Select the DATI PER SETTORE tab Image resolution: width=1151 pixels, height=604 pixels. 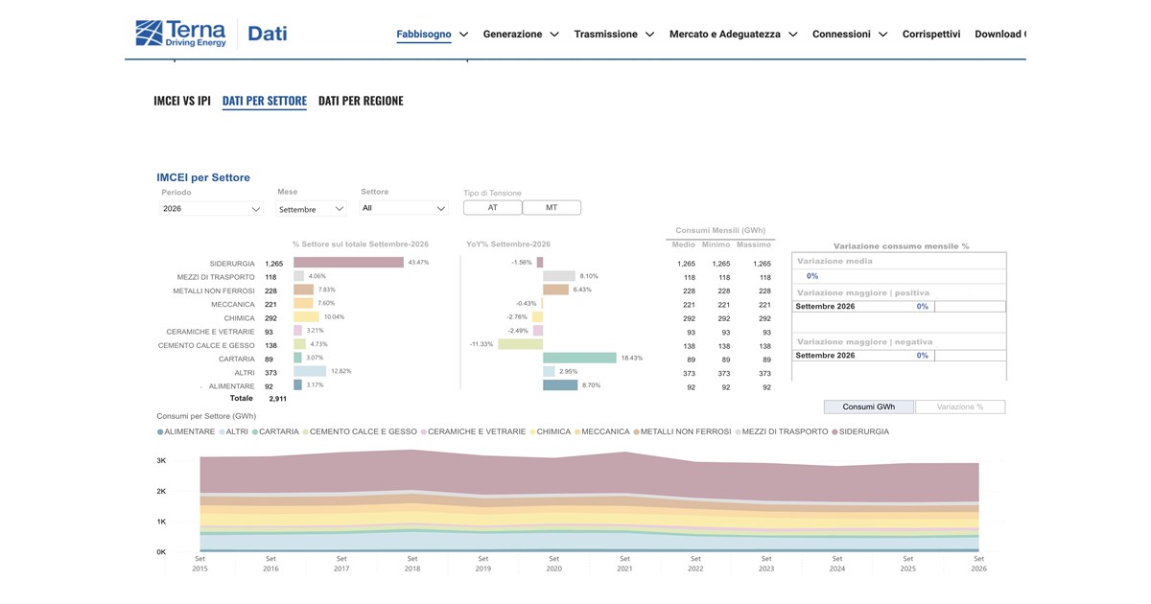pos(265,101)
